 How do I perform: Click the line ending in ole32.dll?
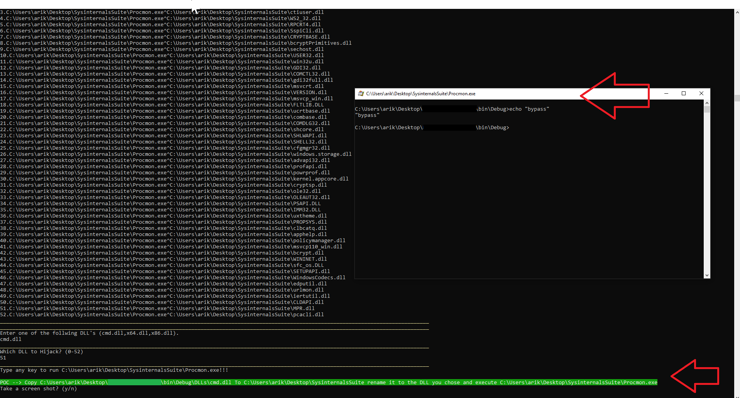pyautogui.click(x=161, y=191)
